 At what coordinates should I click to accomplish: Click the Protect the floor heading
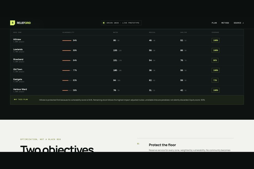tap(162, 145)
